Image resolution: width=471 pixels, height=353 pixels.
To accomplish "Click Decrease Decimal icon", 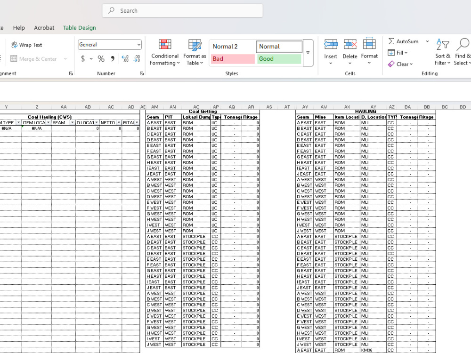I will coord(137,58).
